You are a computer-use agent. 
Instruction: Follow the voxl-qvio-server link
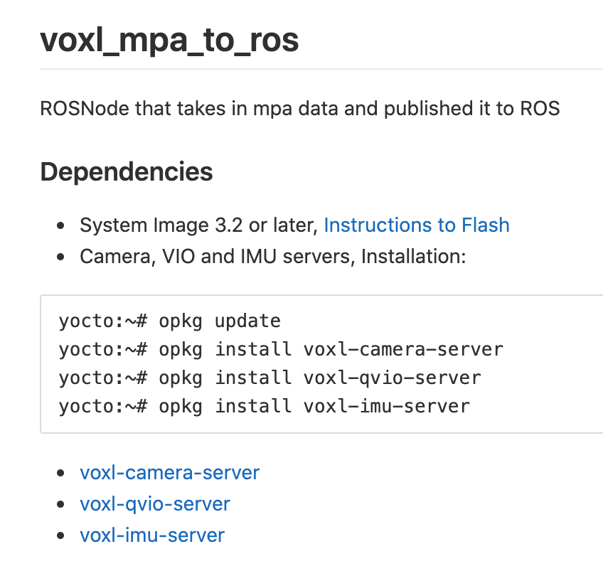point(154,503)
